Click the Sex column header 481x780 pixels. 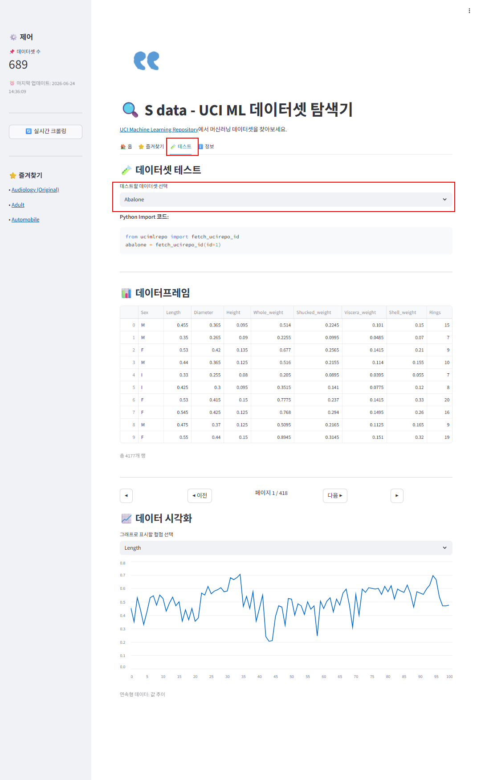(x=151, y=312)
